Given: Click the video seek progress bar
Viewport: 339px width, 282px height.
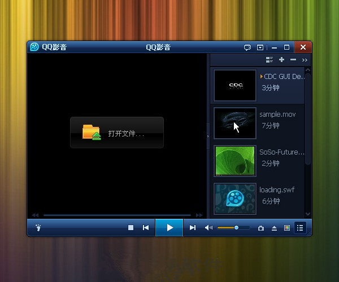Looking at the screenshot, I should point(117,215).
